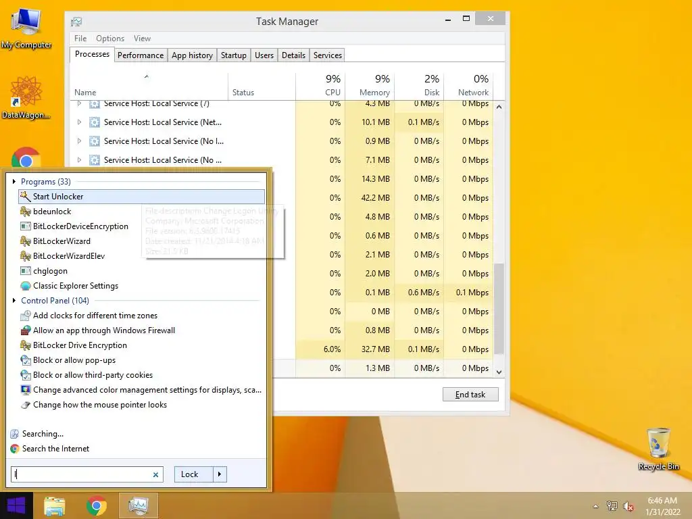
Task: Click the Searching... status entry
Action: [x=37, y=434]
